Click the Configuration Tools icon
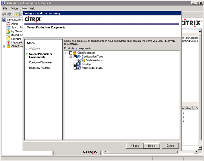 click(79, 57)
